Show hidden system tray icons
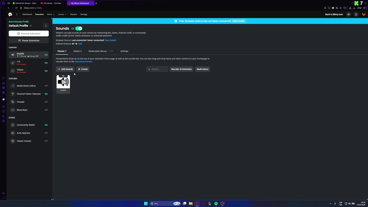Viewport: 368px width, 207px height. 330,204
